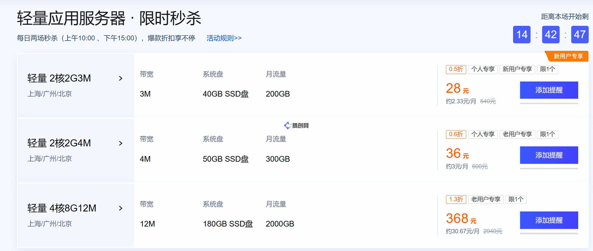This screenshot has height=251, width=593.
Task: Click 上海/广州/北京 under 轻量 4核8G12M
Action: pyautogui.click(x=50, y=224)
